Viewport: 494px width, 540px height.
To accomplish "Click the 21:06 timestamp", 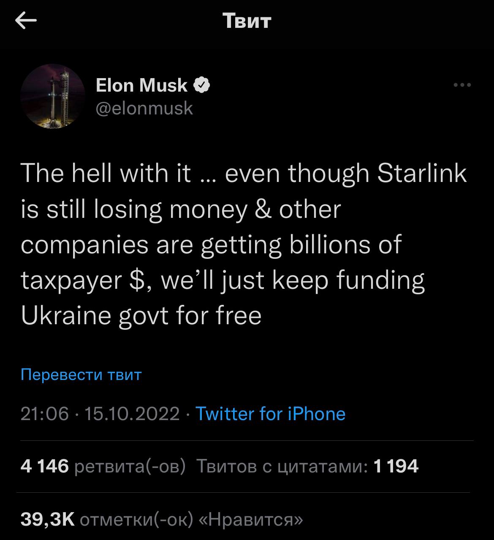I will (44, 414).
